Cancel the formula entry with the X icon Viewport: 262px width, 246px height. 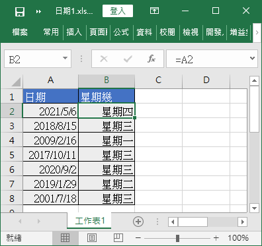tap(104, 59)
